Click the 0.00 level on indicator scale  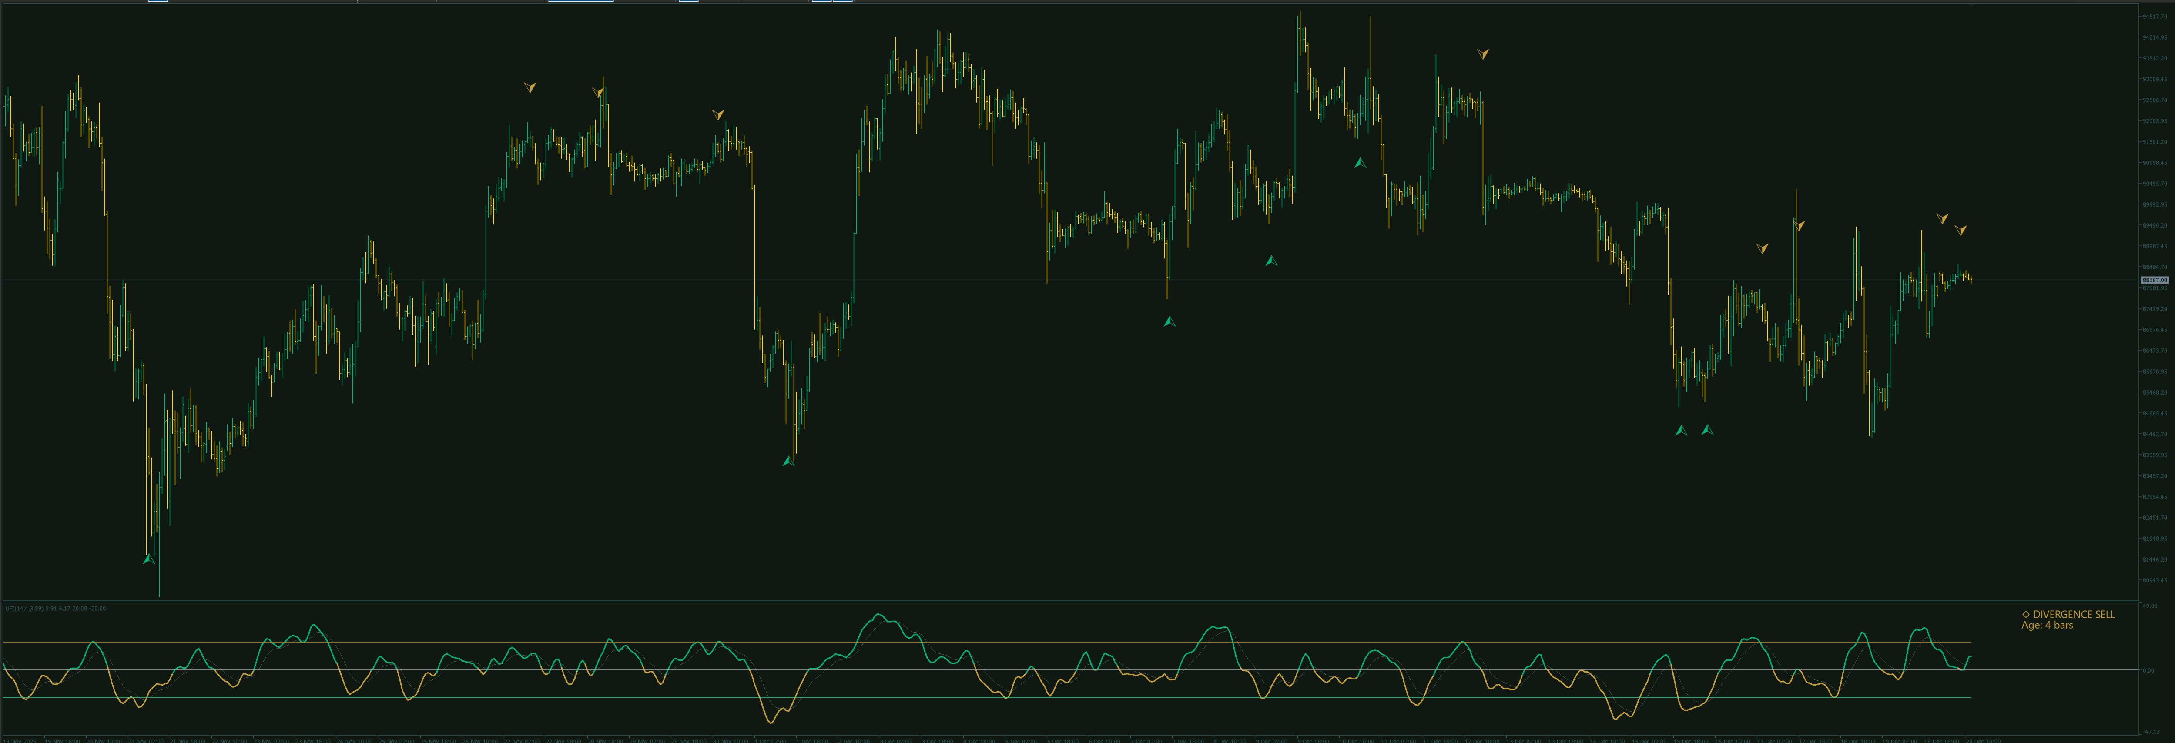click(x=2148, y=670)
